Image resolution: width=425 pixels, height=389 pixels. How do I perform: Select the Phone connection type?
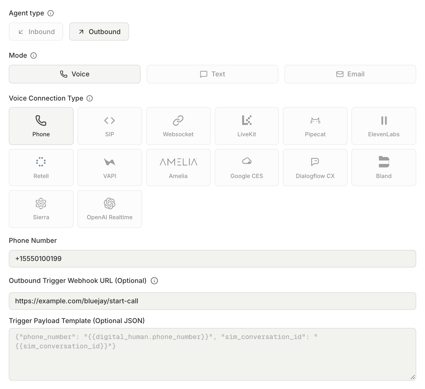pos(41,126)
